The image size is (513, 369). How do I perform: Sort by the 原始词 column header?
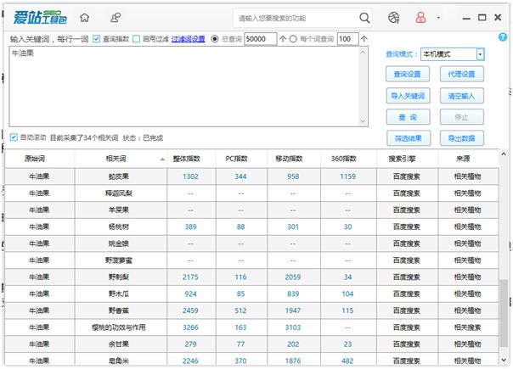[40, 159]
